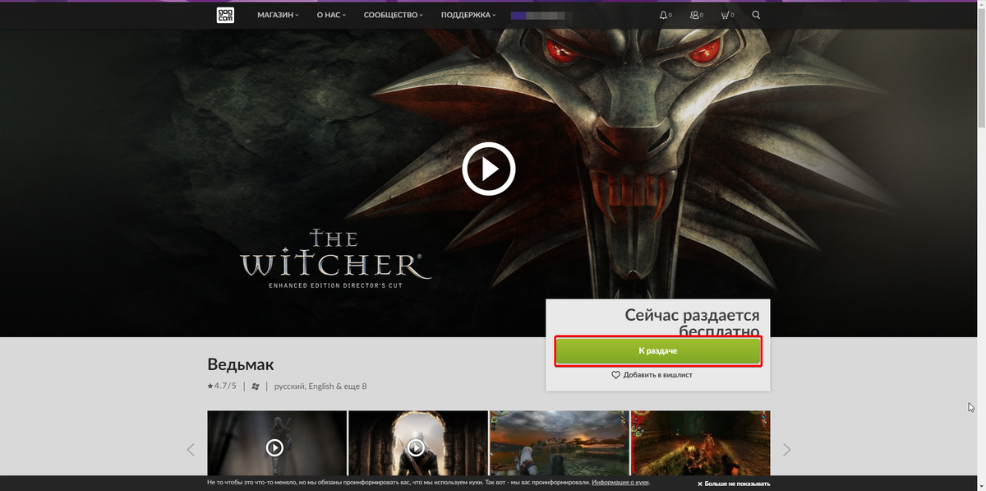Click the Ведьмак game title
Viewport: 986px width, 491px height.
(241, 364)
